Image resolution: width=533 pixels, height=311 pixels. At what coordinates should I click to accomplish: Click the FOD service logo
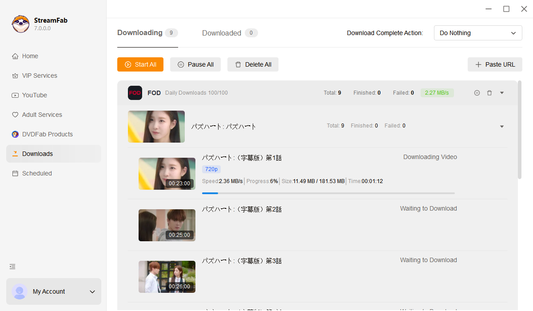click(135, 93)
